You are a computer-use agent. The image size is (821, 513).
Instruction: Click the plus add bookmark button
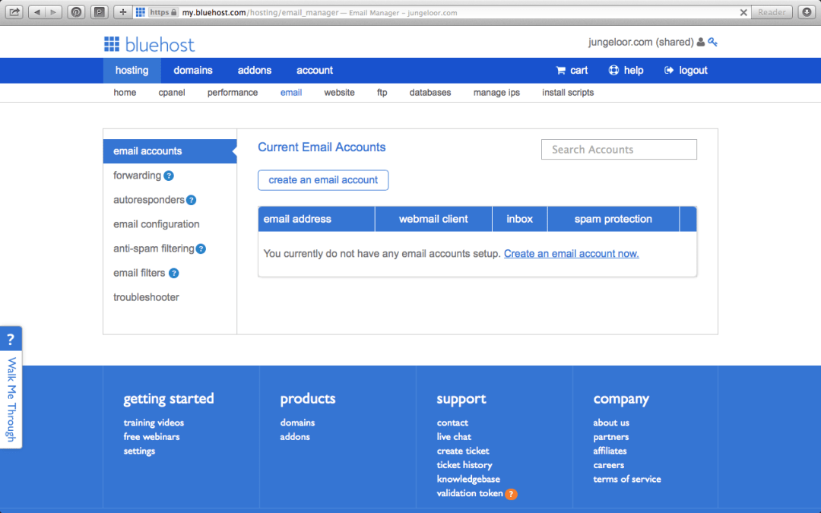tap(123, 12)
